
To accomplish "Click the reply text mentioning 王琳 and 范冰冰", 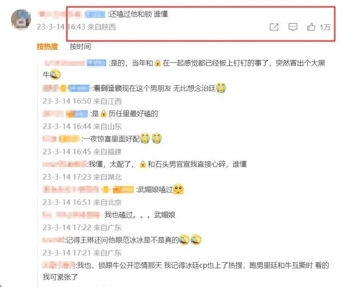I will click(x=122, y=240).
